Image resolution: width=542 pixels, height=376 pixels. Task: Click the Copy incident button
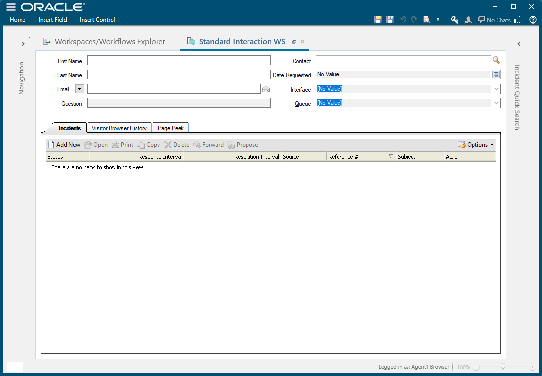tap(149, 145)
